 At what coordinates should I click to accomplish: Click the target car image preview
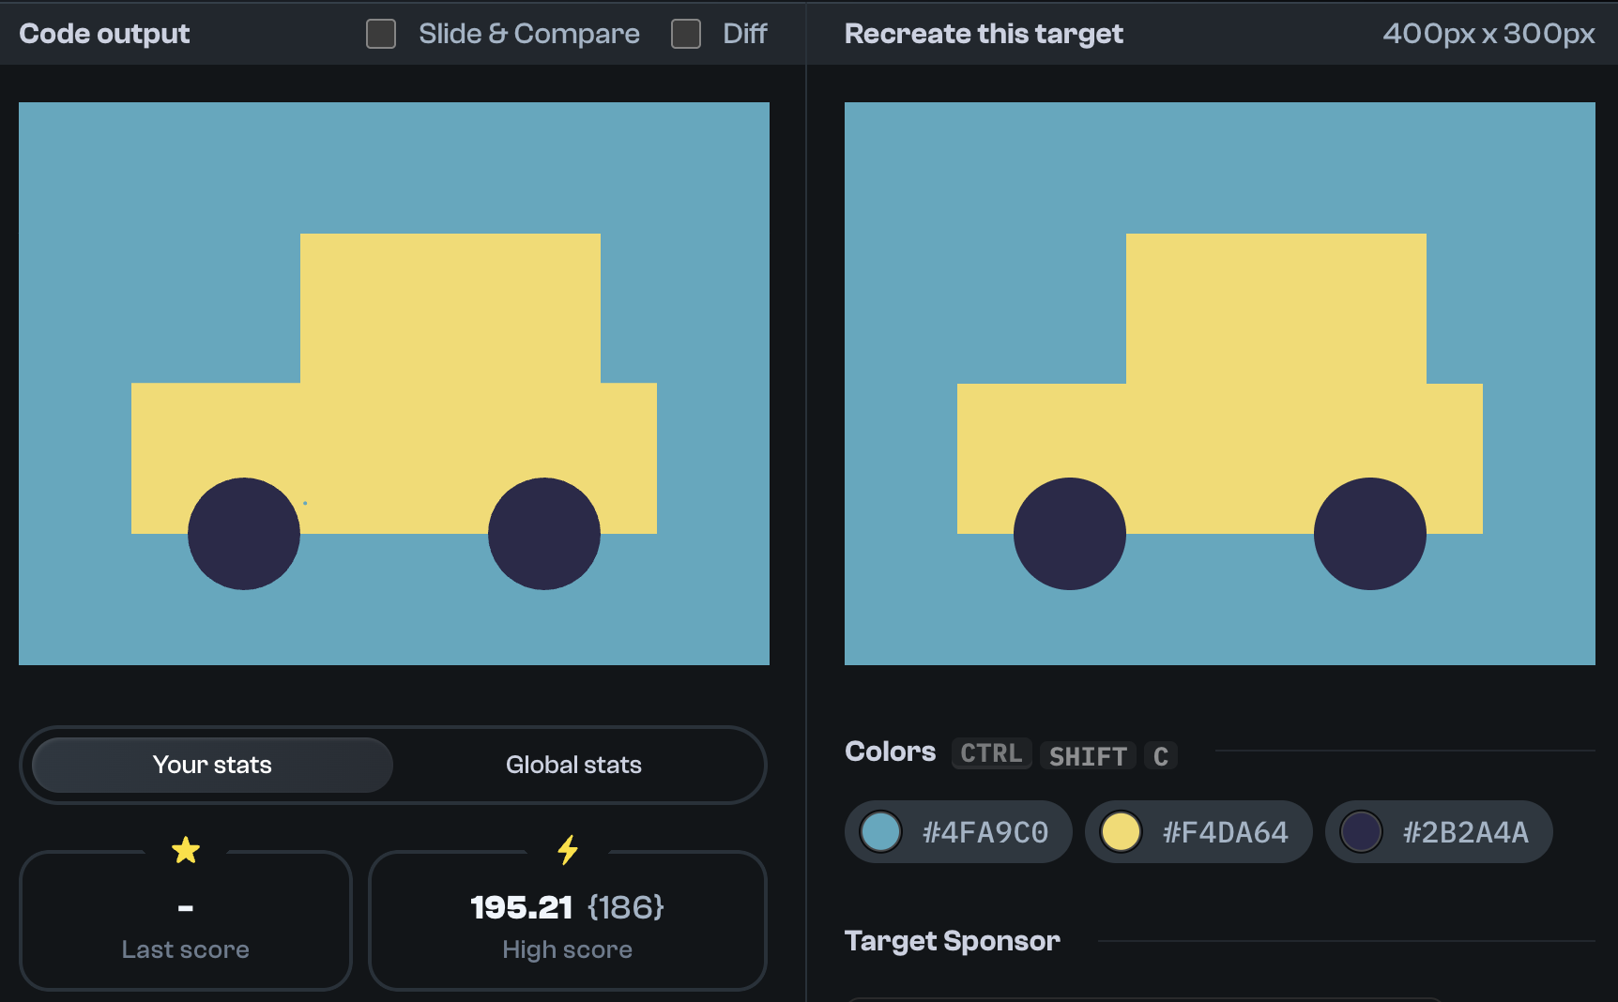[x=1220, y=383]
